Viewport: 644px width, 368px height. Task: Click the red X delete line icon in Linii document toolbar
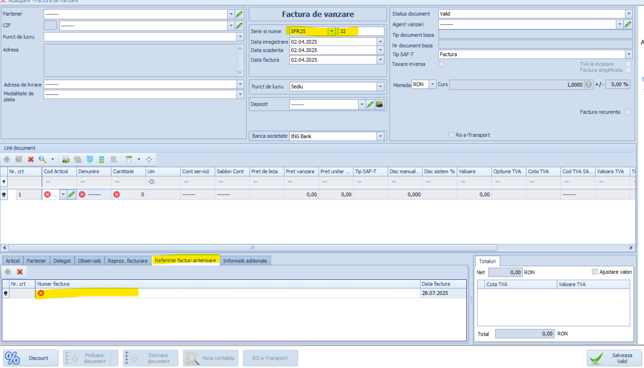click(31, 159)
